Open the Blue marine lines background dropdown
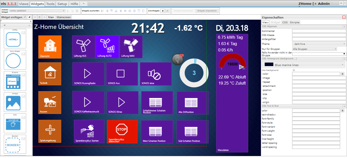The image size is (347, 158). 304,65
